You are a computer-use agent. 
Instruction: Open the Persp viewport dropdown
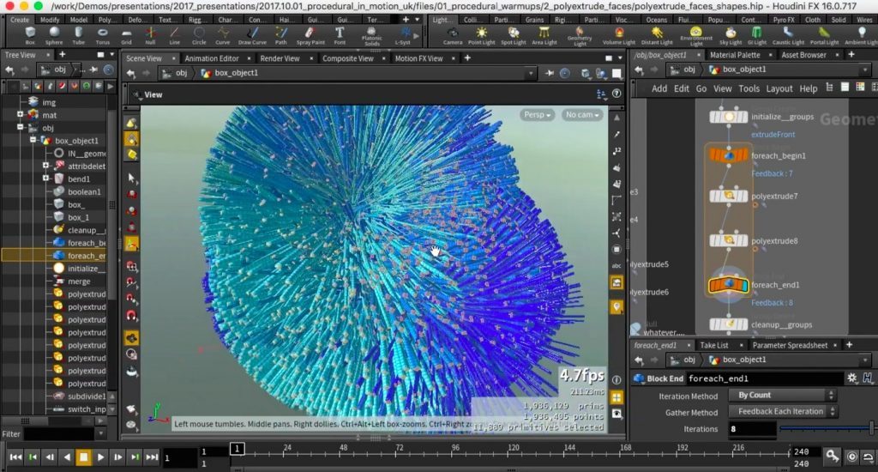point(537,115)
